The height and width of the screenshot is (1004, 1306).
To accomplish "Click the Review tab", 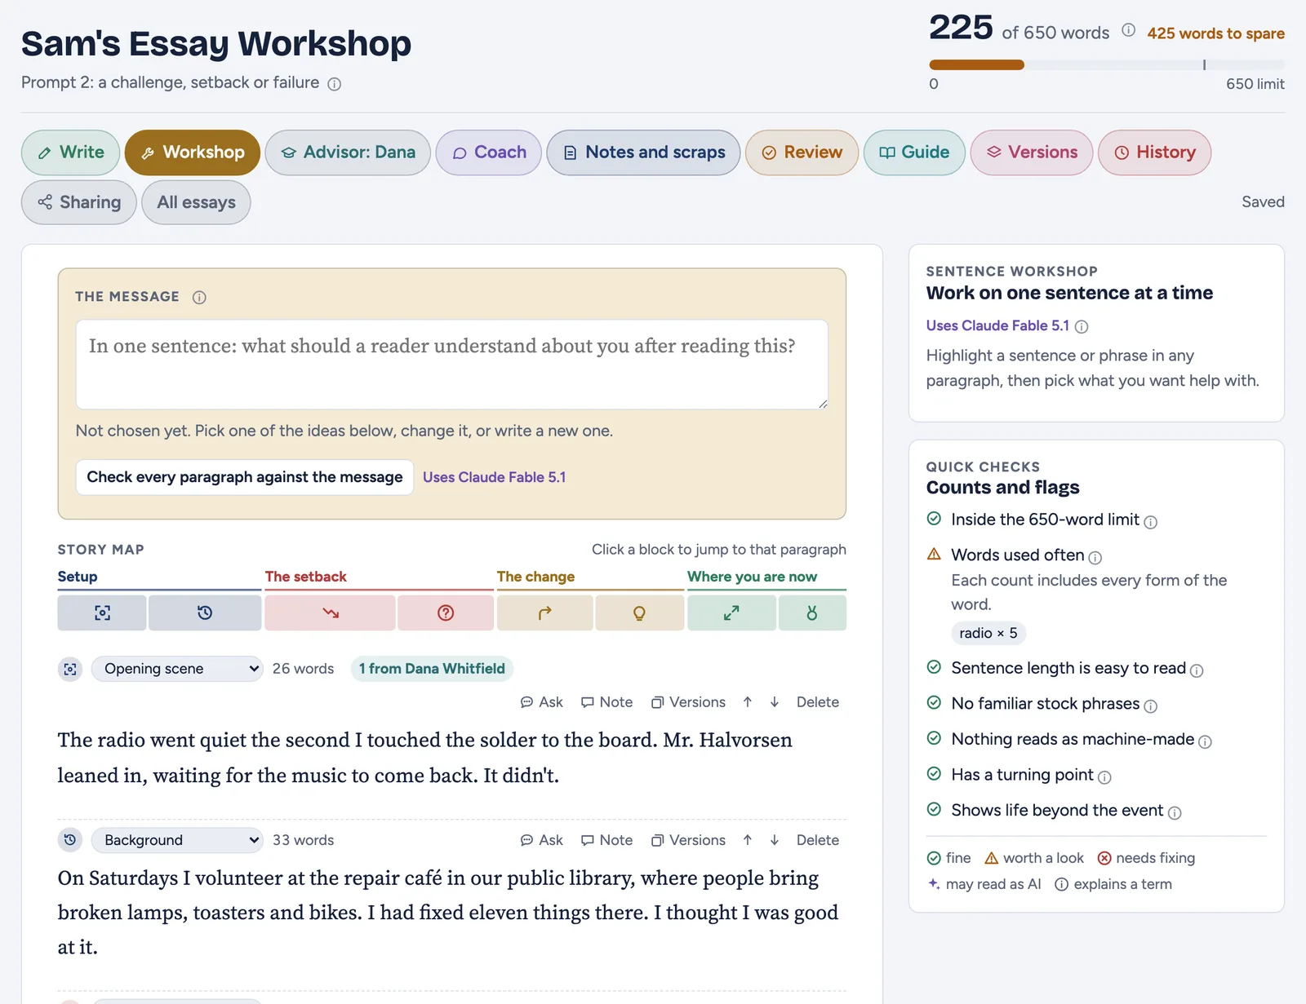I will pos(802,153).
